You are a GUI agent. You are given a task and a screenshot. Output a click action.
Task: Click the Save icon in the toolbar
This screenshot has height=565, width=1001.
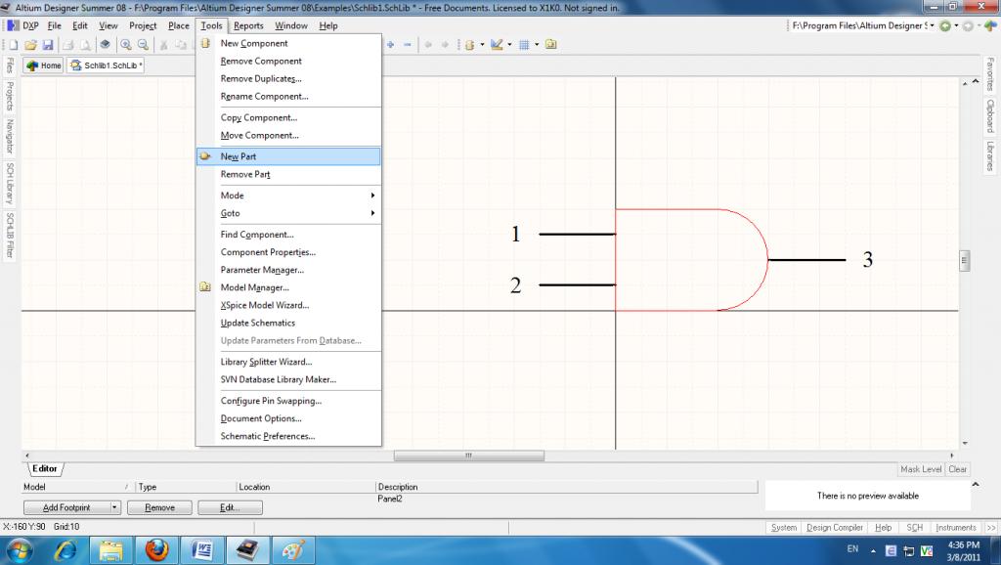point(47,45)
